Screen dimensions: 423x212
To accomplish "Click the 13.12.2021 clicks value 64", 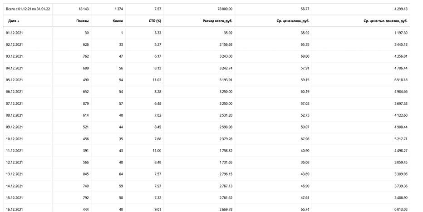I will (x=121, y=174).
